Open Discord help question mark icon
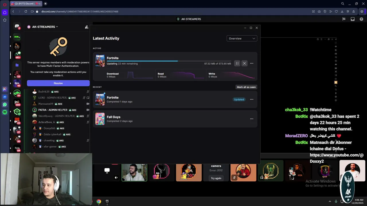Image resolution: width=367 pixels, height=206 pixels. 361,19
